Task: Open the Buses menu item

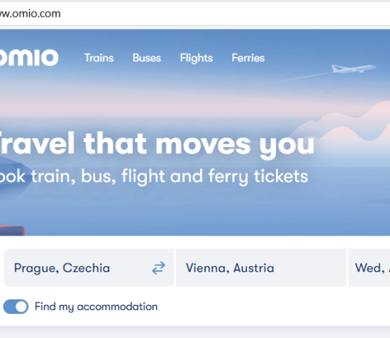Action: point(147,58)
